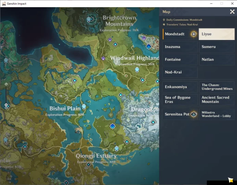237x185 pixels.
Task: Click the teleport waypoint northwest of the Dragonspine label
Action: (x=121, y=95)
